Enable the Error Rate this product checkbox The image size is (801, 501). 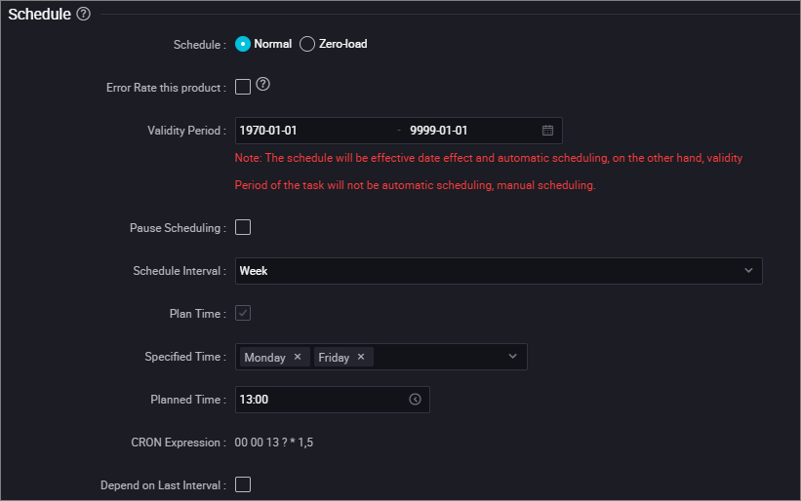[x=243, y=87]
